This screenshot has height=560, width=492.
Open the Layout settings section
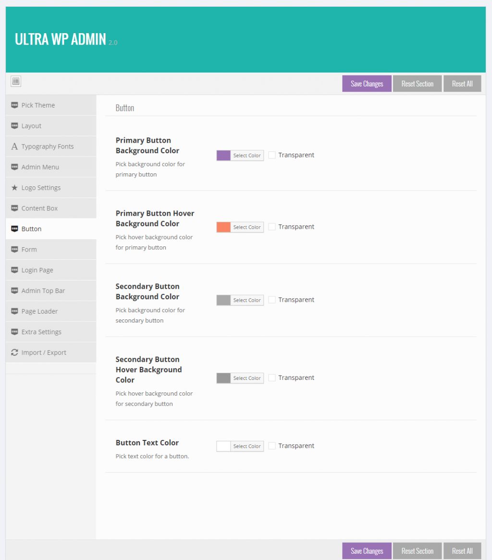click(x=32, y=126)
